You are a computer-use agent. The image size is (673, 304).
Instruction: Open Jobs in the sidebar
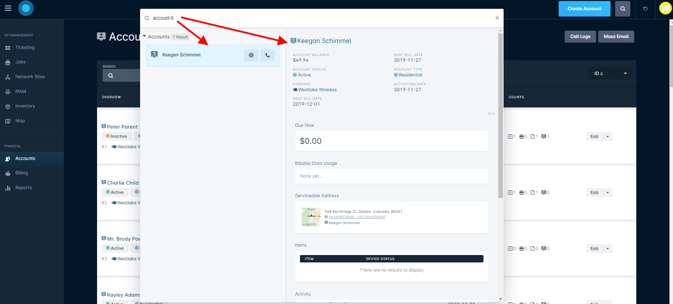(x=20, y=62)
